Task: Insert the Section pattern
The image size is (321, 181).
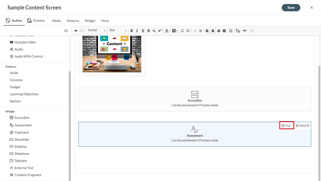Action: 15,101
